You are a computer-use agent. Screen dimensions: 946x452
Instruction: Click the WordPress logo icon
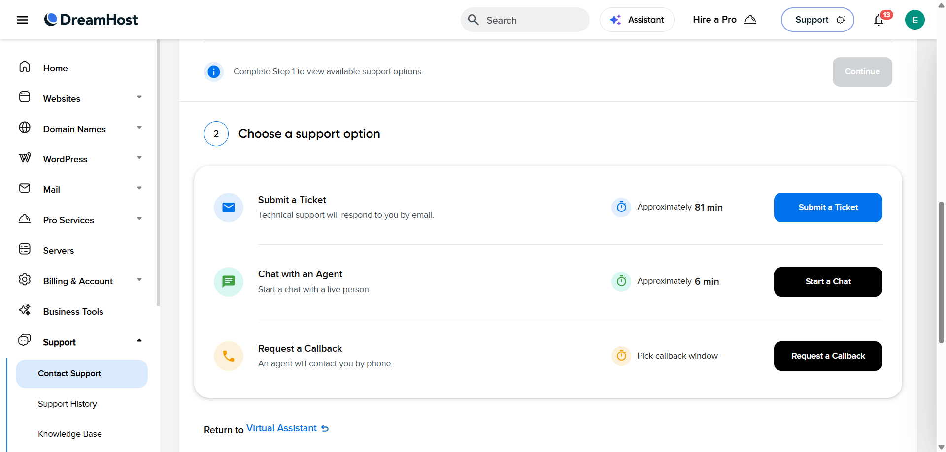point(25,158)
